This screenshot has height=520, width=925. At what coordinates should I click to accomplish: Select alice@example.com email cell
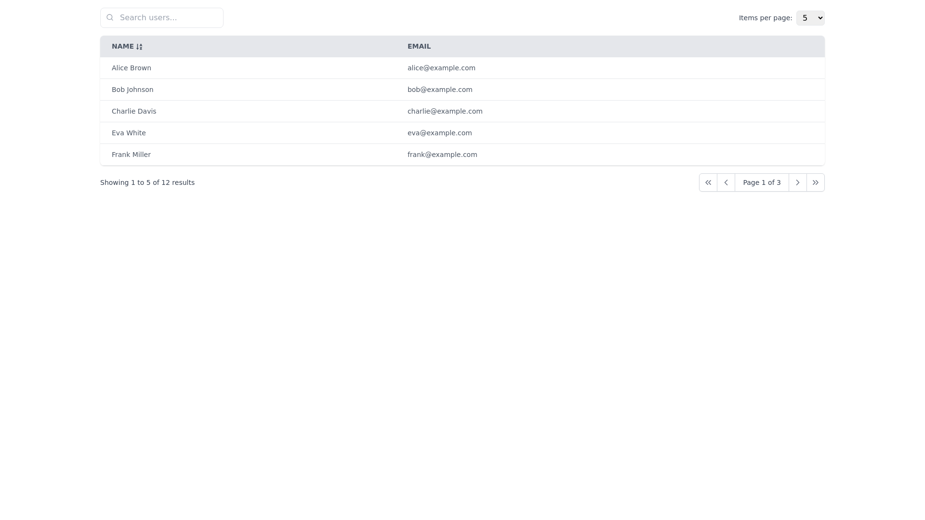pyautogui.click(x=441, y=68)
